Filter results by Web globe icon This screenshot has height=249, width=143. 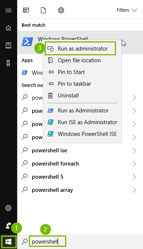61,11
